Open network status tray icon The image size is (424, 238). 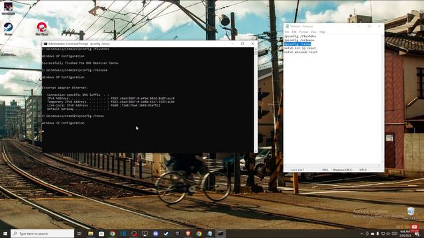[383, 233]
